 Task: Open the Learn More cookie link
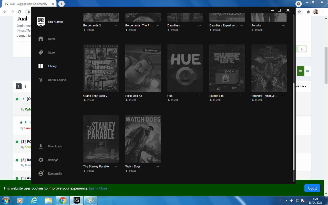[x=98, y=188]
